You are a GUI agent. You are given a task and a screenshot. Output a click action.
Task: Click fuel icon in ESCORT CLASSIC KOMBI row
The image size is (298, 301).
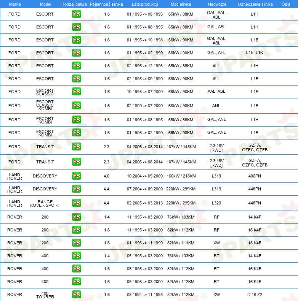[77, 105]
